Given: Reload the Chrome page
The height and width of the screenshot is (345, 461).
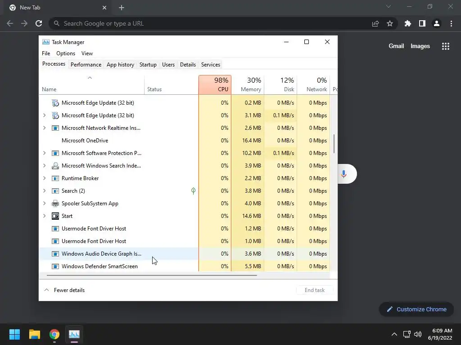Looking at the screenshot, I should pyautogui.click(x=39, y=23).
